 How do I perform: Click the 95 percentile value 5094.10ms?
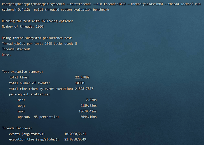click(88, 117)
